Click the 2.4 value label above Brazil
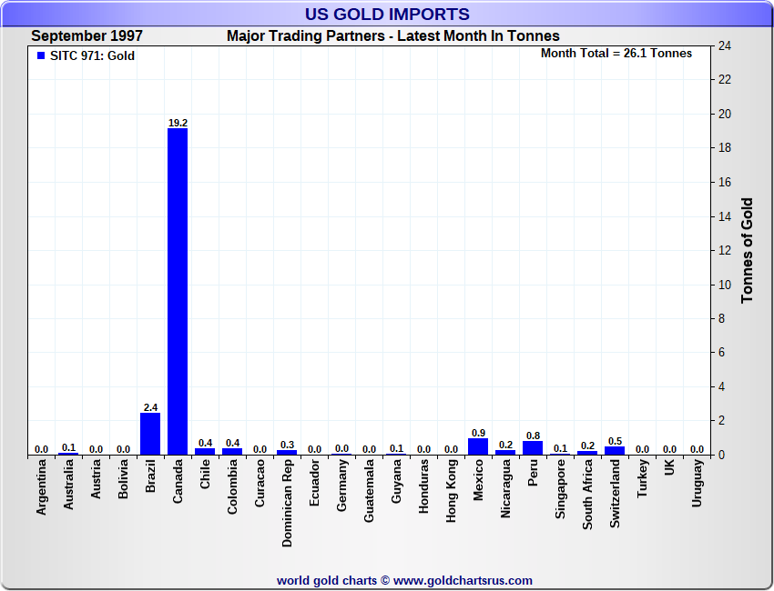 [x=150, y=407]
